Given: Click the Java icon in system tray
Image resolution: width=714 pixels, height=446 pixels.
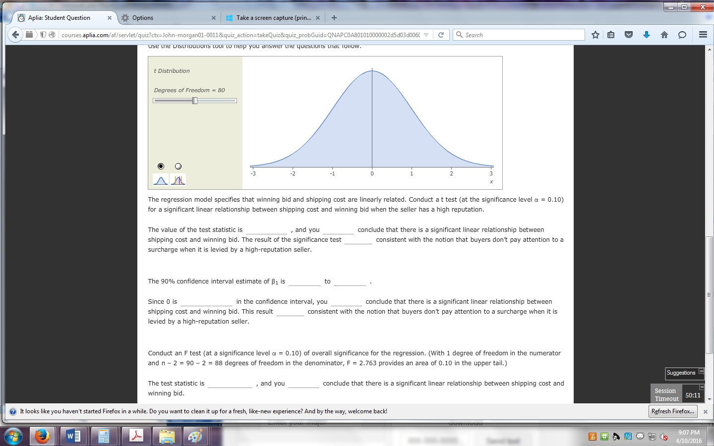Looking at the screenshot, I should pos(592,437).
